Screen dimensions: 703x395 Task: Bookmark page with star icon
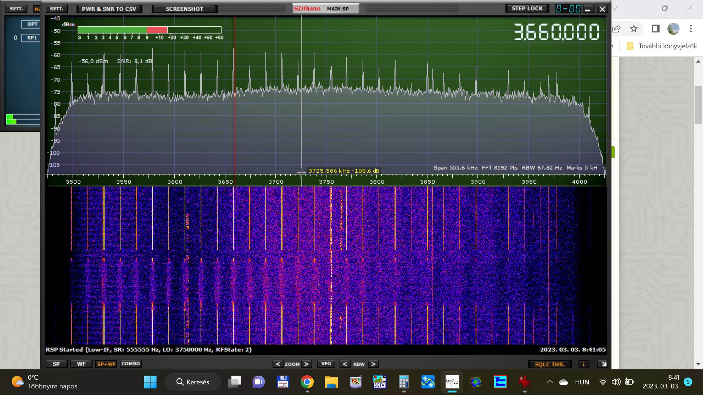click(x=634, y=29)
